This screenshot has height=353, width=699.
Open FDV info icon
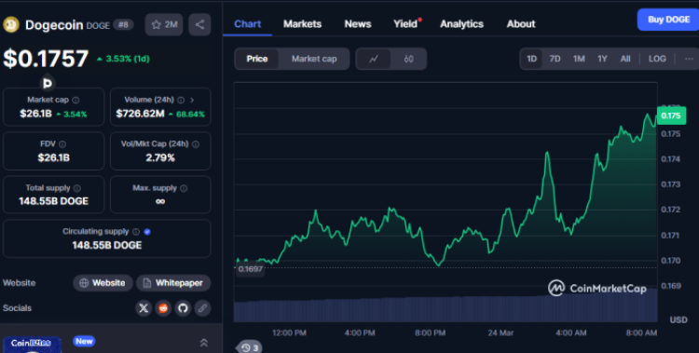click(x=62, y=144)
